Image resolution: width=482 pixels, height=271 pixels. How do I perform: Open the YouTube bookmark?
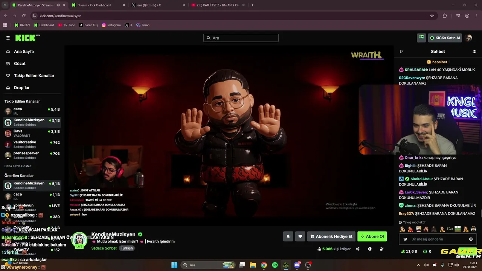(x=67, y=25)
